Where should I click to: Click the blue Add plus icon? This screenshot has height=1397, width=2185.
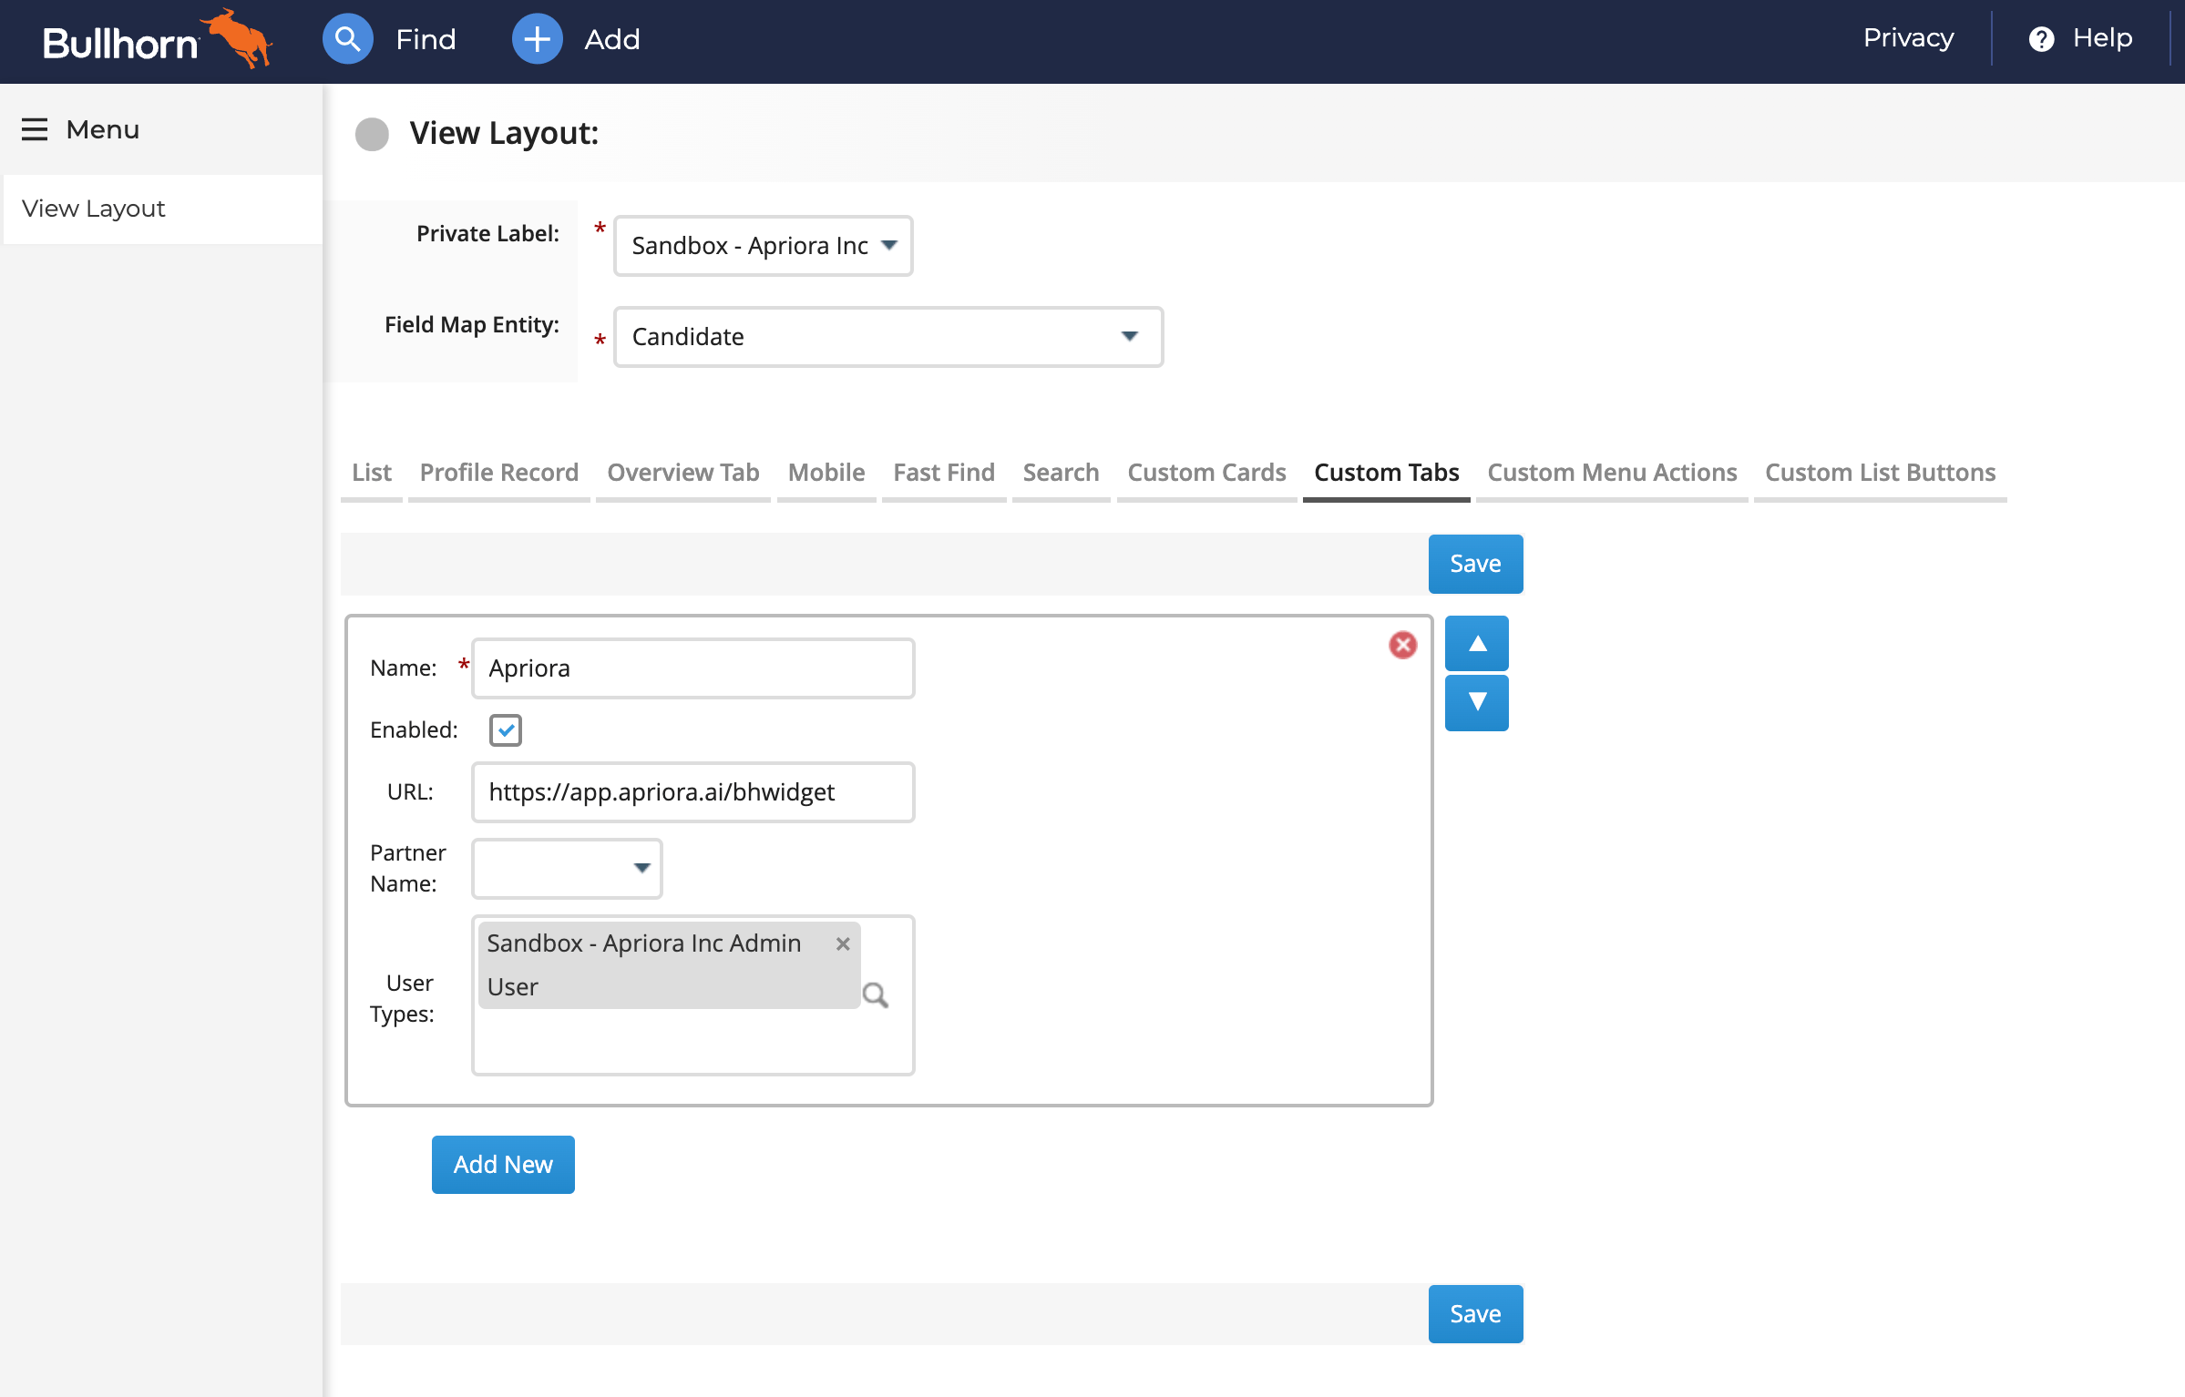point(537,39)
